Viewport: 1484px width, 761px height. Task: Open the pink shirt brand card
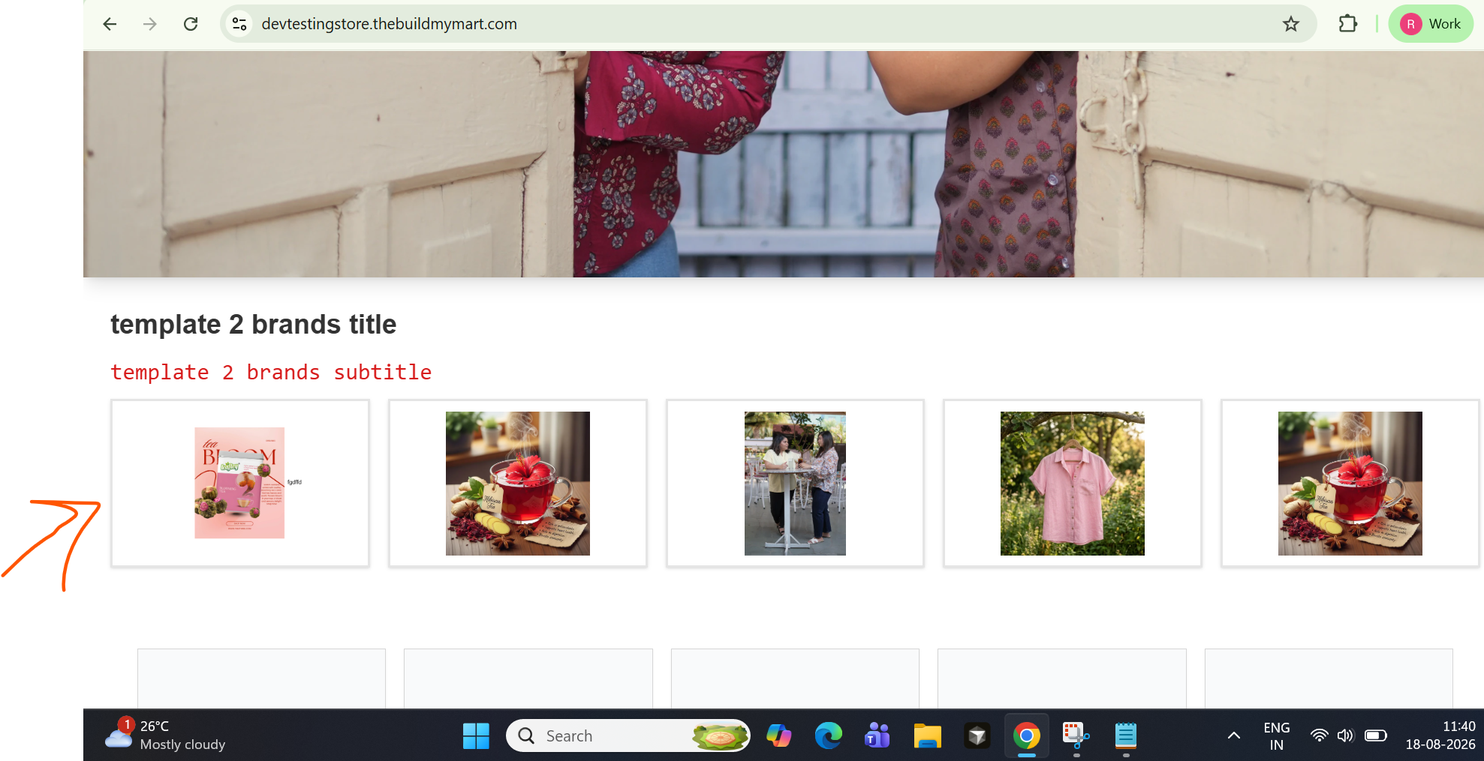coord(1073,483)
